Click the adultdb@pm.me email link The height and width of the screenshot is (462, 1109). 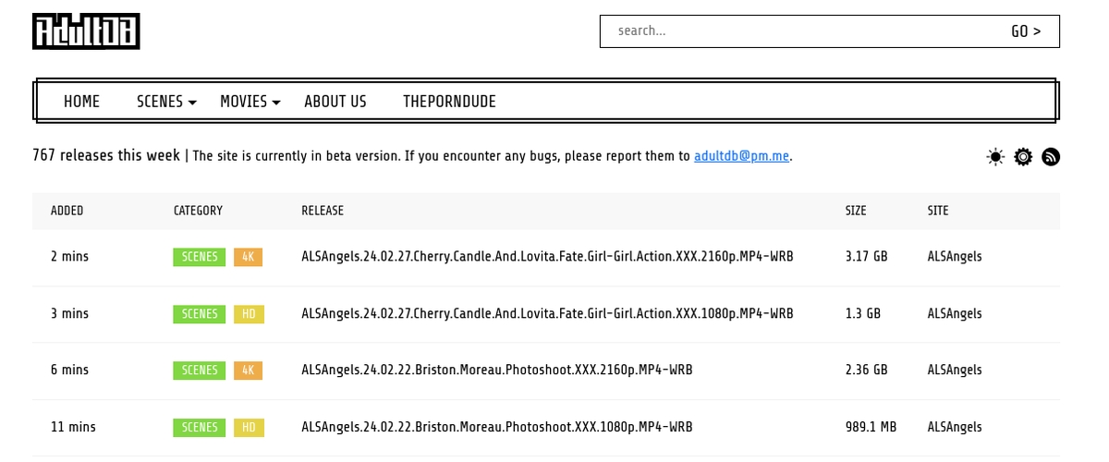(x=741, y=156)
